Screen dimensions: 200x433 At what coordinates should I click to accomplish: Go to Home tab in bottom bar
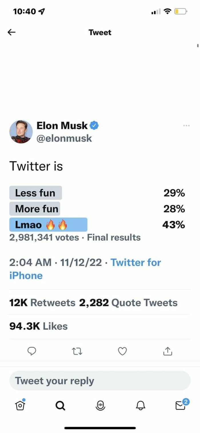point(19,405)
